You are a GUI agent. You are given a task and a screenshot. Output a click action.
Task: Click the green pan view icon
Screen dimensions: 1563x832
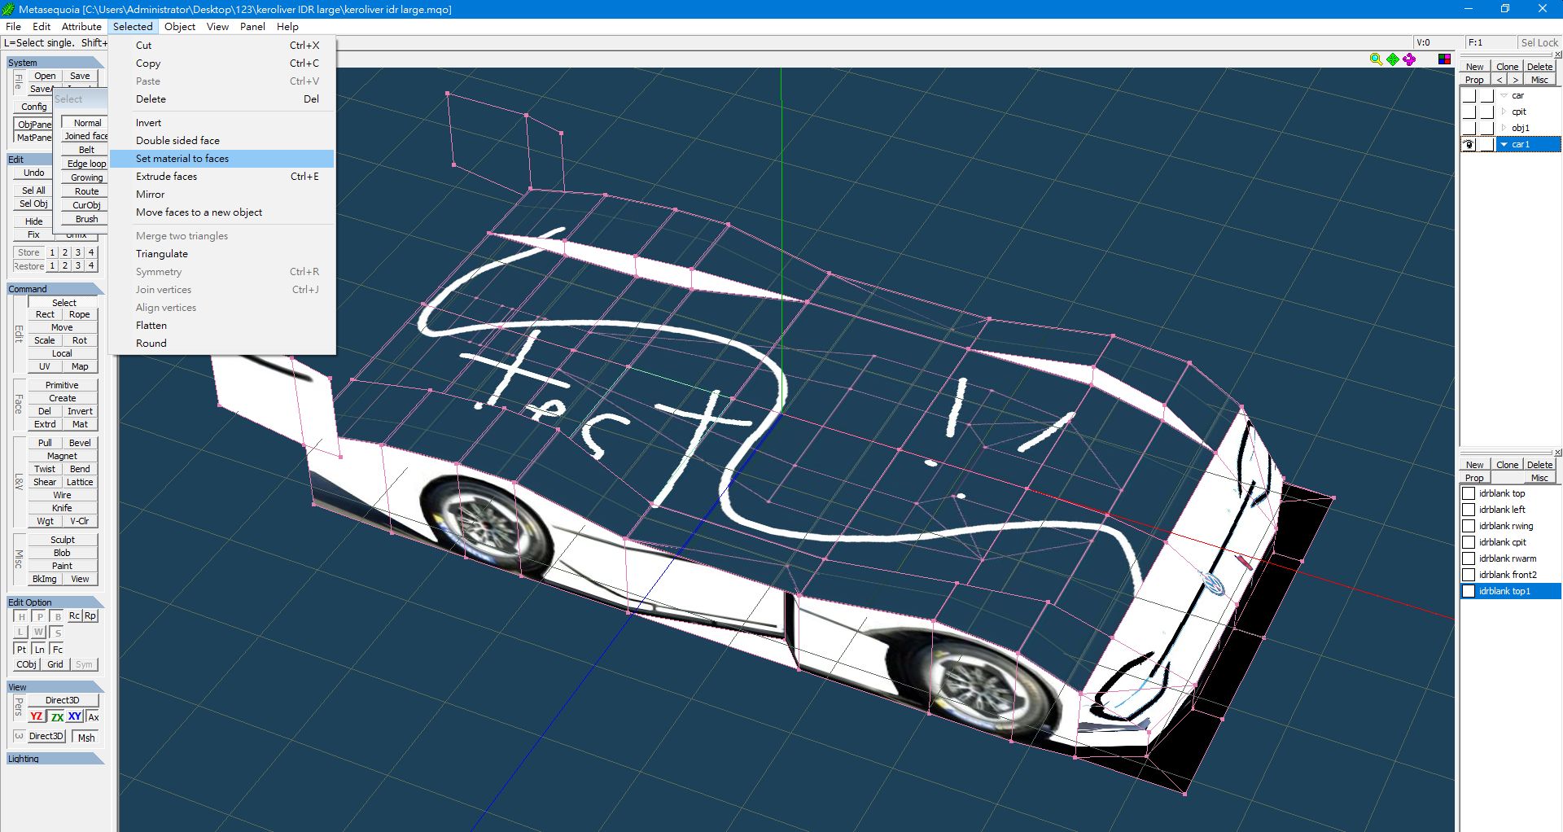click(x=1393, y=59)
